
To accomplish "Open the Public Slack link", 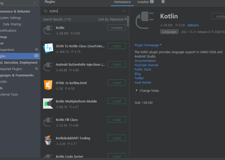I will [x=143, y=69].
